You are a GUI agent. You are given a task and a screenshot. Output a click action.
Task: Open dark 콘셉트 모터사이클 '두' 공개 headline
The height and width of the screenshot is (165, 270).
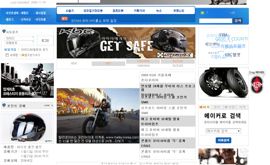(163, 141)
